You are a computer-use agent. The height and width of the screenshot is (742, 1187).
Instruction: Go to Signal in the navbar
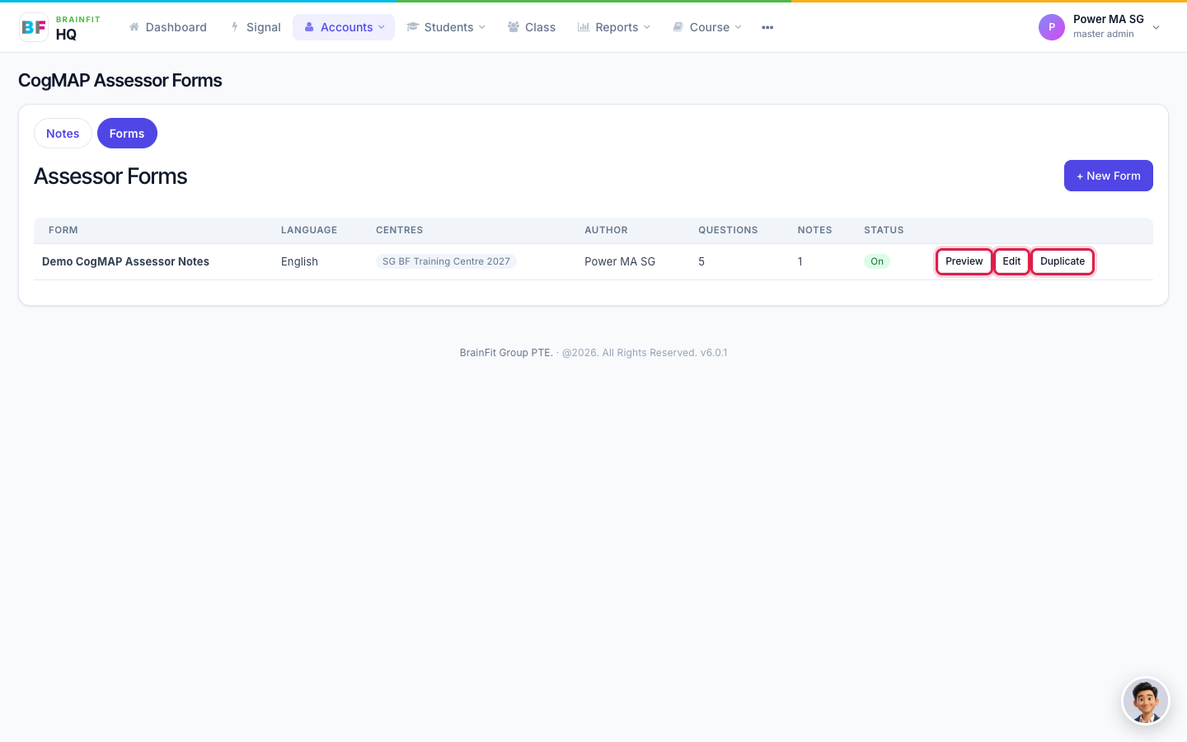[x=256, y=27]
